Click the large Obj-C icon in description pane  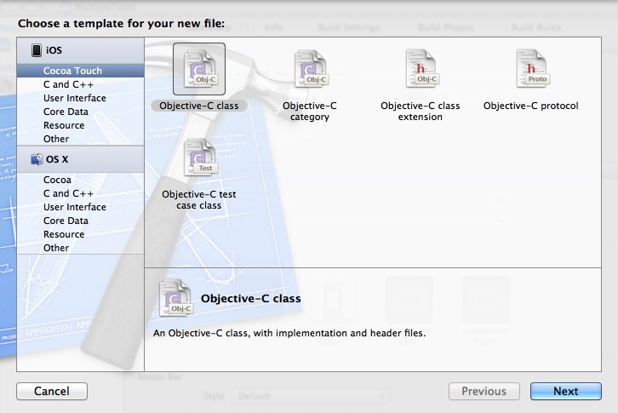[x=174, y=300]
